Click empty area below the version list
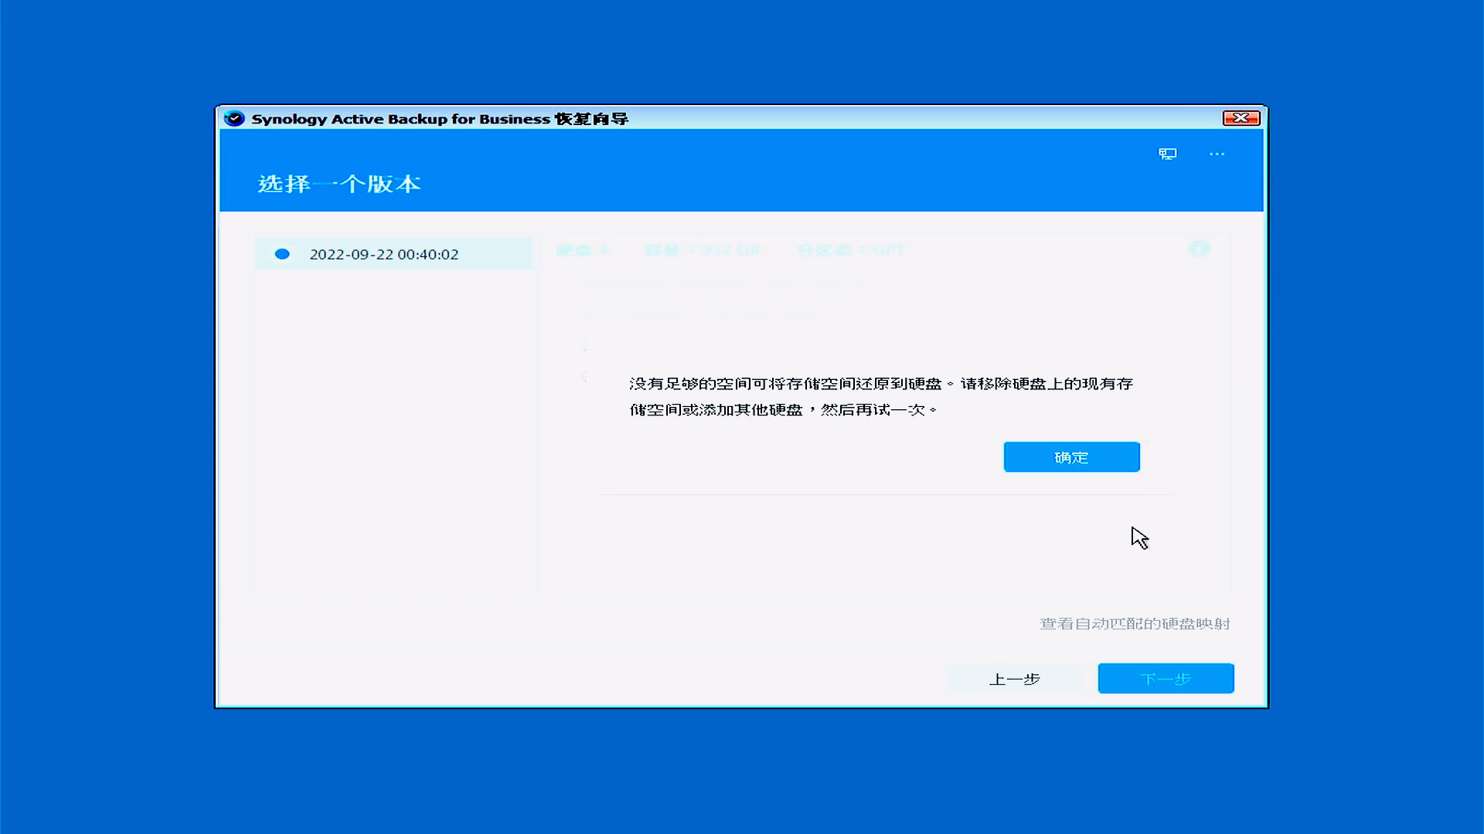The height and width of the screenshot is (834, 1484). (393, 432)
